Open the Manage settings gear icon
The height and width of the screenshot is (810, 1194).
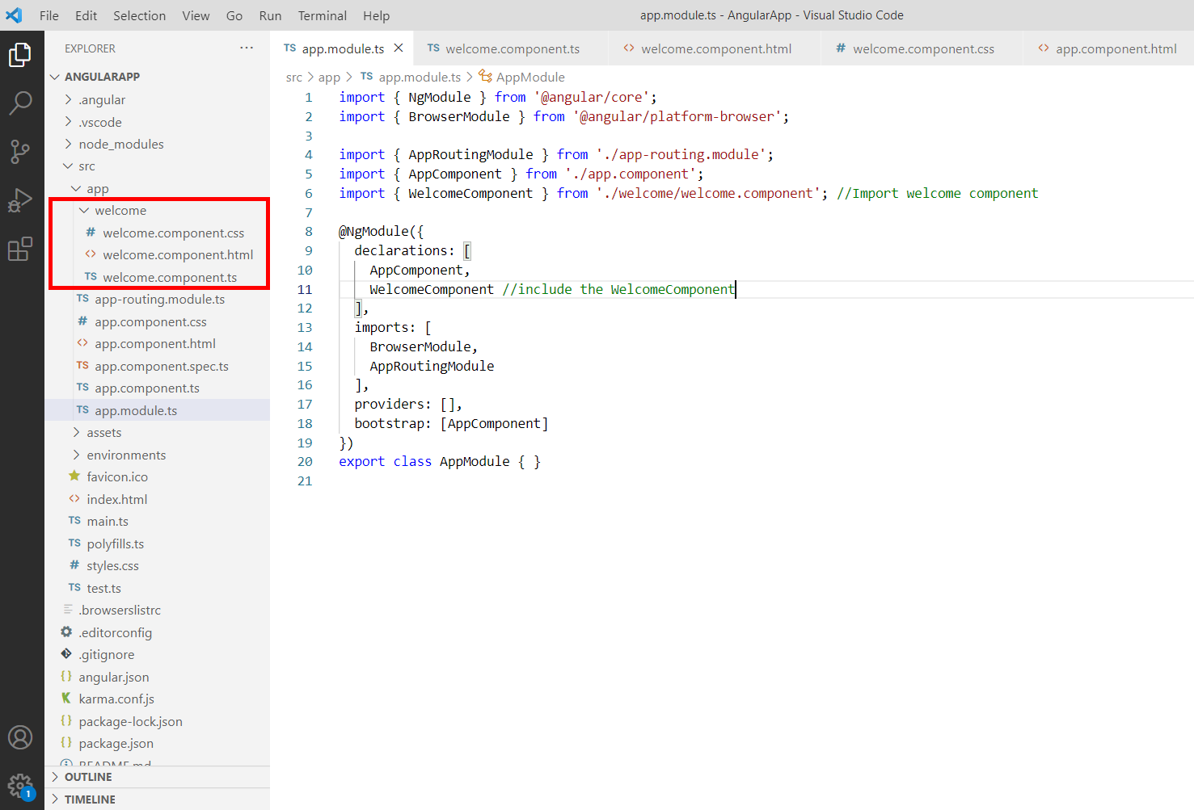pyautogui.click(x=20, y=785)
